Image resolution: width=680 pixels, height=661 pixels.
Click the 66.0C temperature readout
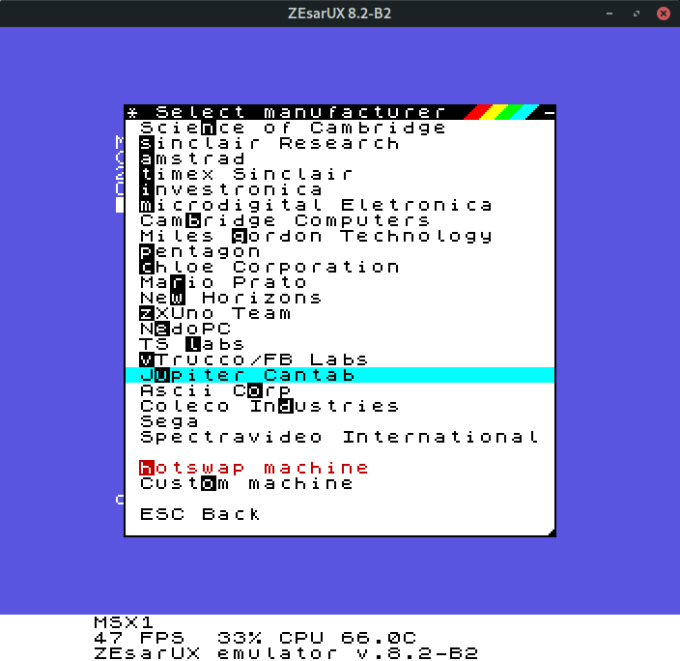point(379,638)
